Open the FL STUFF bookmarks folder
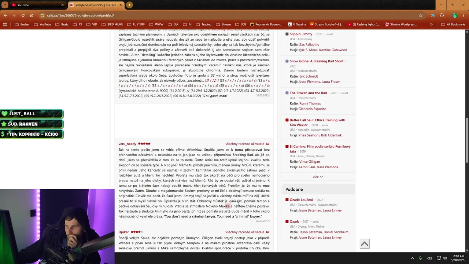The height and width of the screenshot is (264, 469). pyautogui.click(x=136, y=25)
